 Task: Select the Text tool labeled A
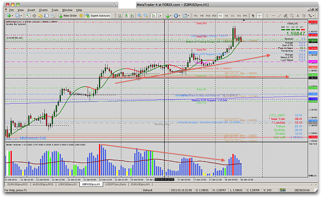[298, 15]
